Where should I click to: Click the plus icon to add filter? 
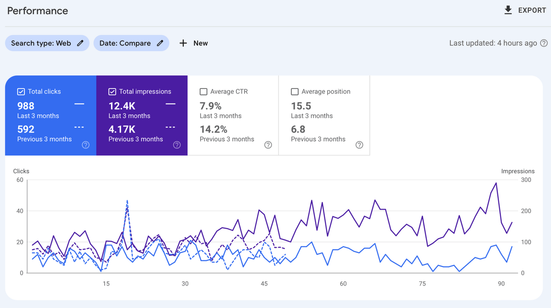pos(183,43)
